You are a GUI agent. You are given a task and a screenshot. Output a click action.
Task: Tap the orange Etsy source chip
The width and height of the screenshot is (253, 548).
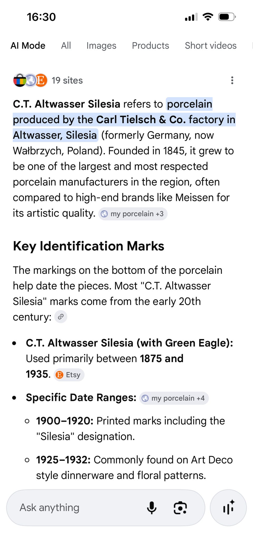click(69, 375)
